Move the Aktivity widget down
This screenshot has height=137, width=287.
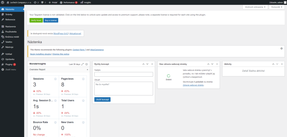pos(277,64)
